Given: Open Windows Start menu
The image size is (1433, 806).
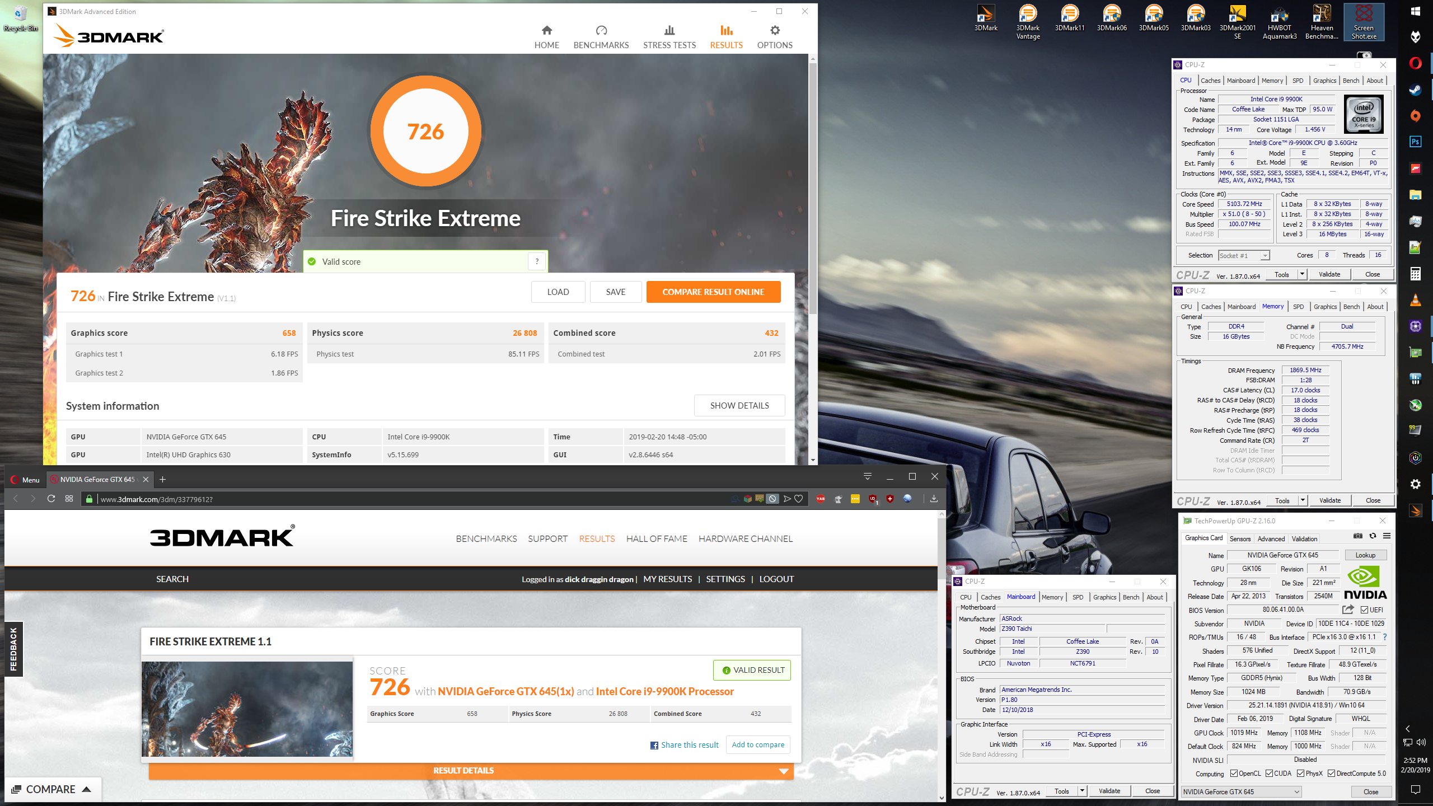Looking at the screenshot, I should click(1415, 11).
